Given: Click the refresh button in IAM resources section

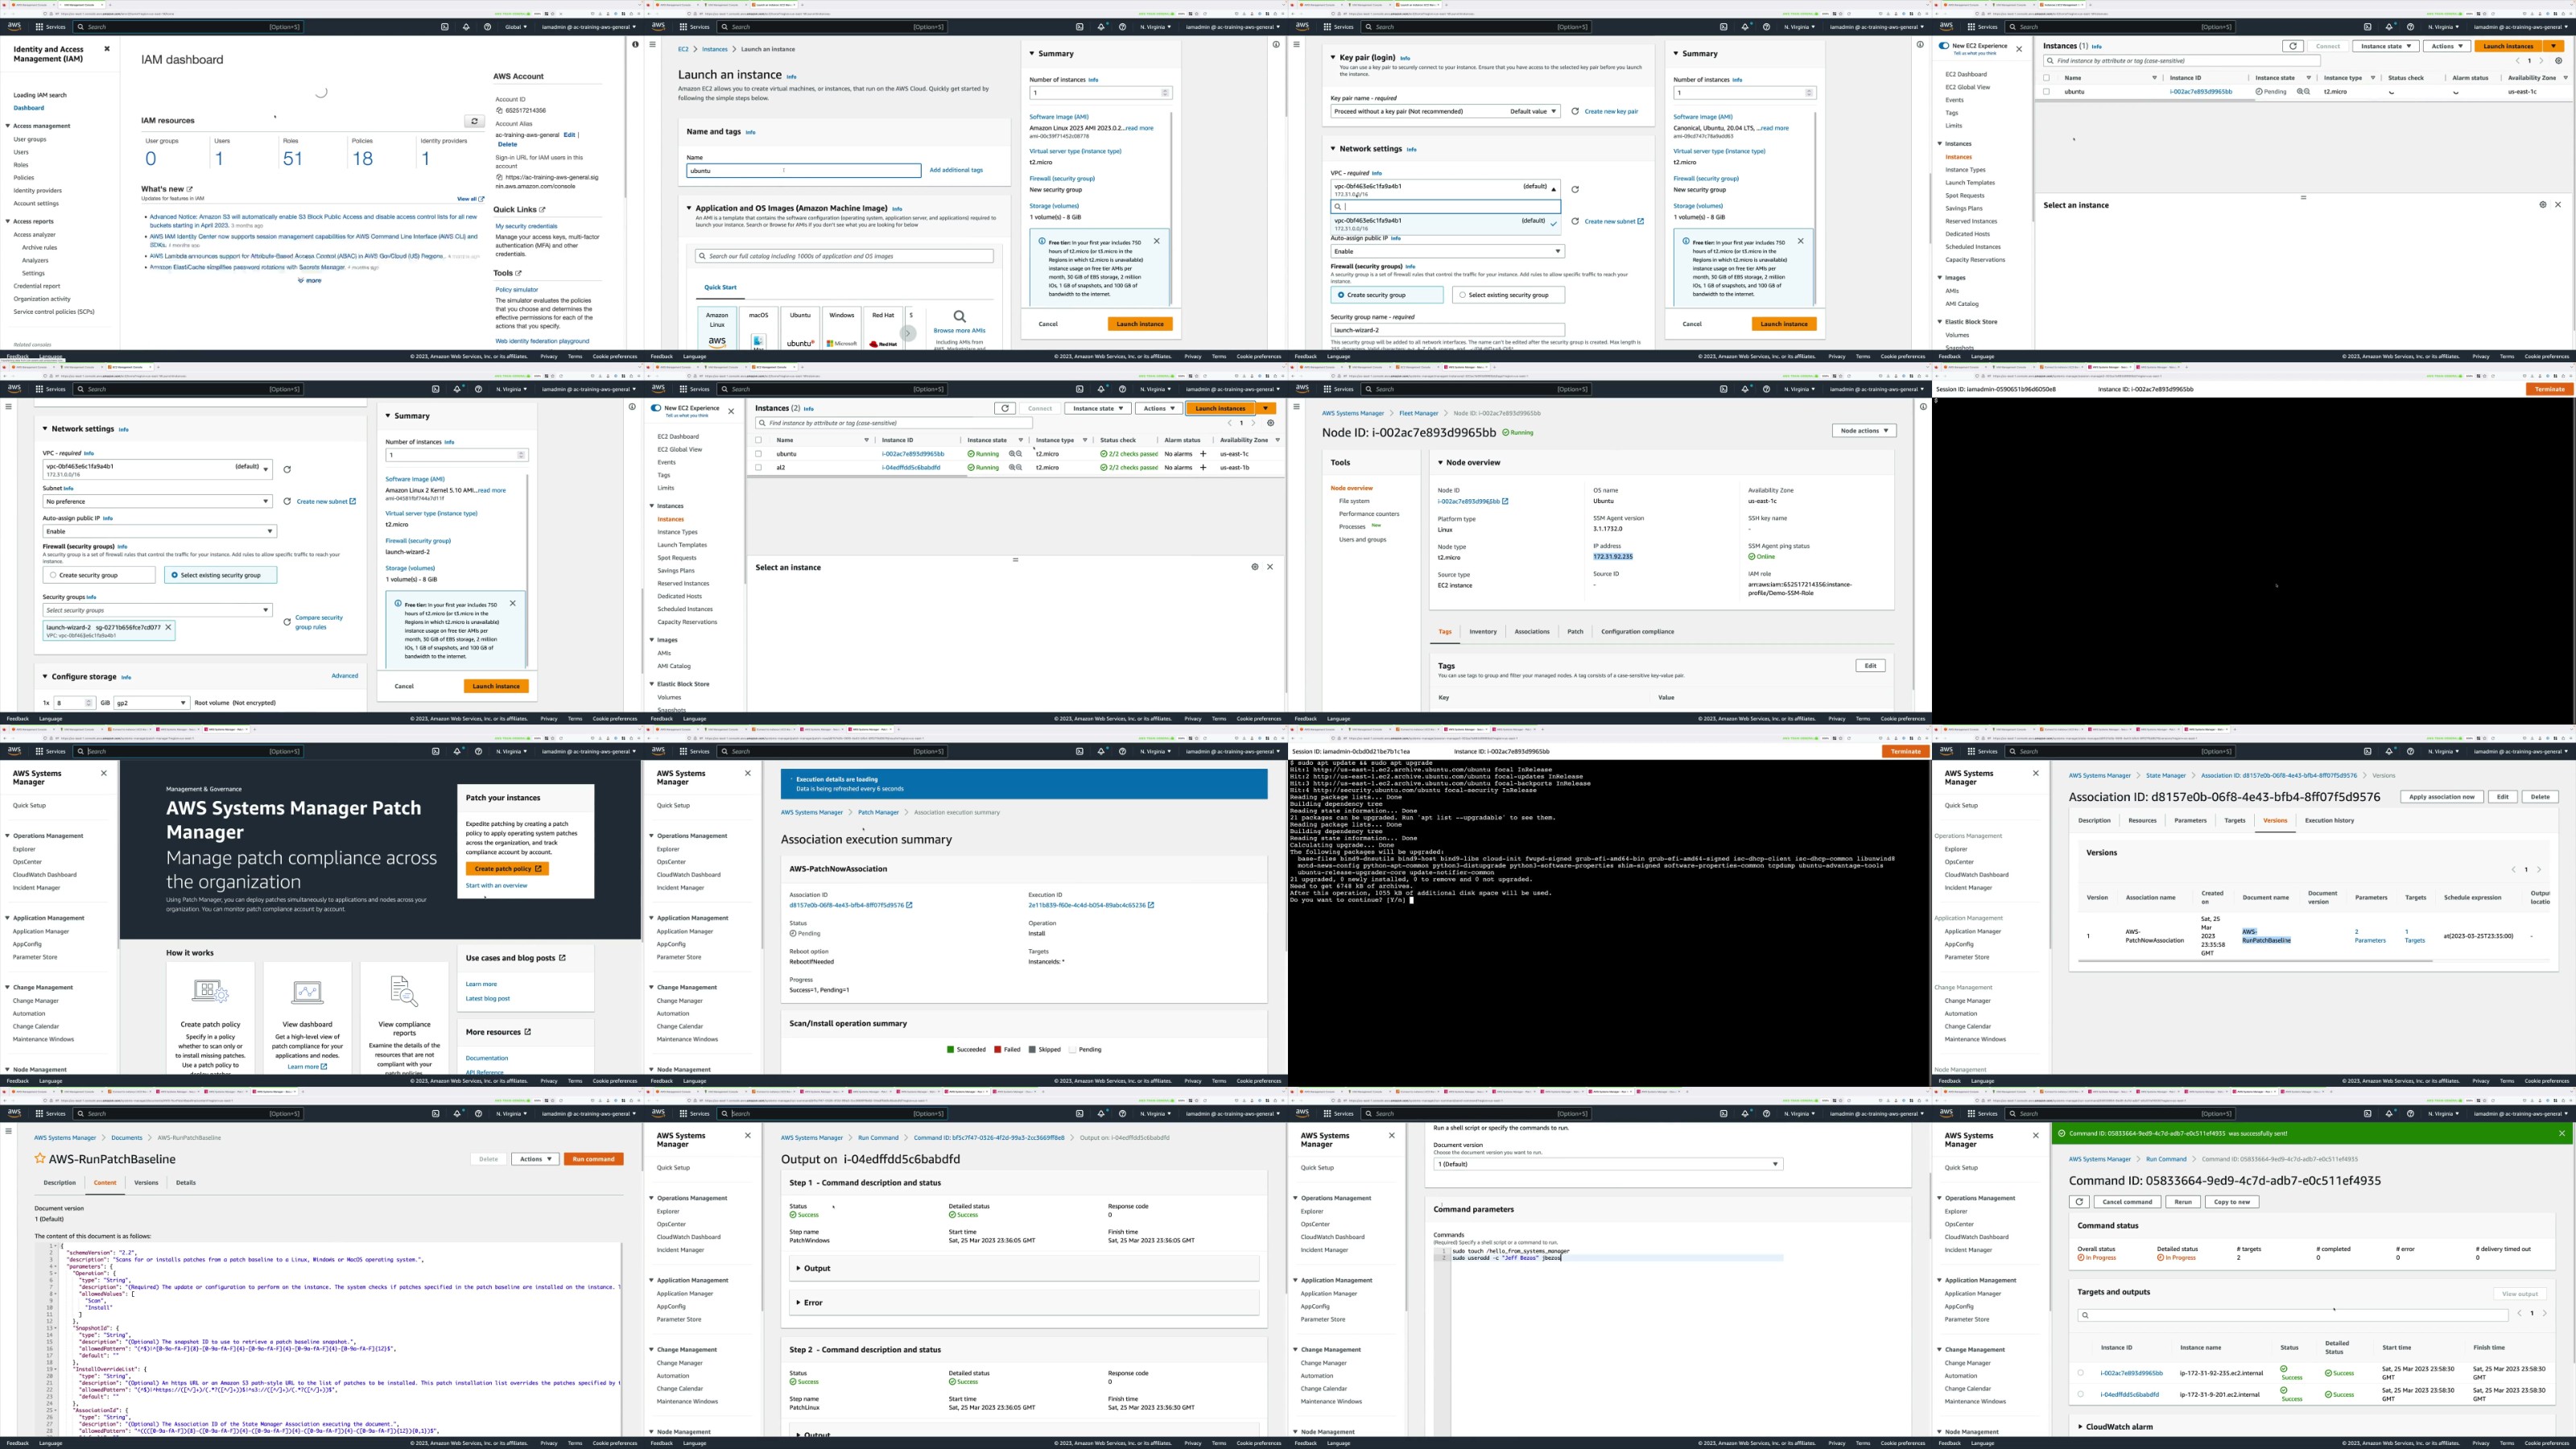Looking at the screenshot, I should pyautogui.click(x=475, y=121).
